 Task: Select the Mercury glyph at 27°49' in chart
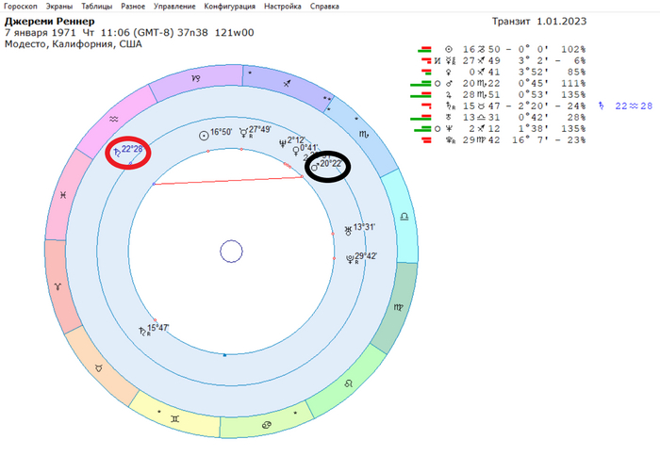(x=243, y=134)
